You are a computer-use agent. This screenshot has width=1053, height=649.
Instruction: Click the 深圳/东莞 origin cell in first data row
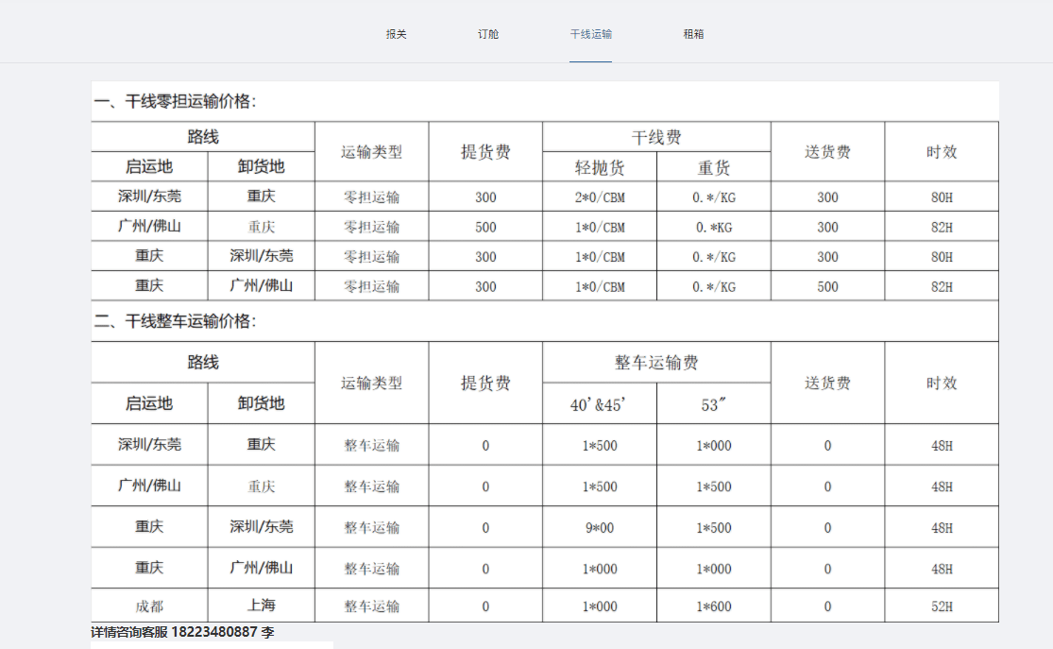point(148,196)
